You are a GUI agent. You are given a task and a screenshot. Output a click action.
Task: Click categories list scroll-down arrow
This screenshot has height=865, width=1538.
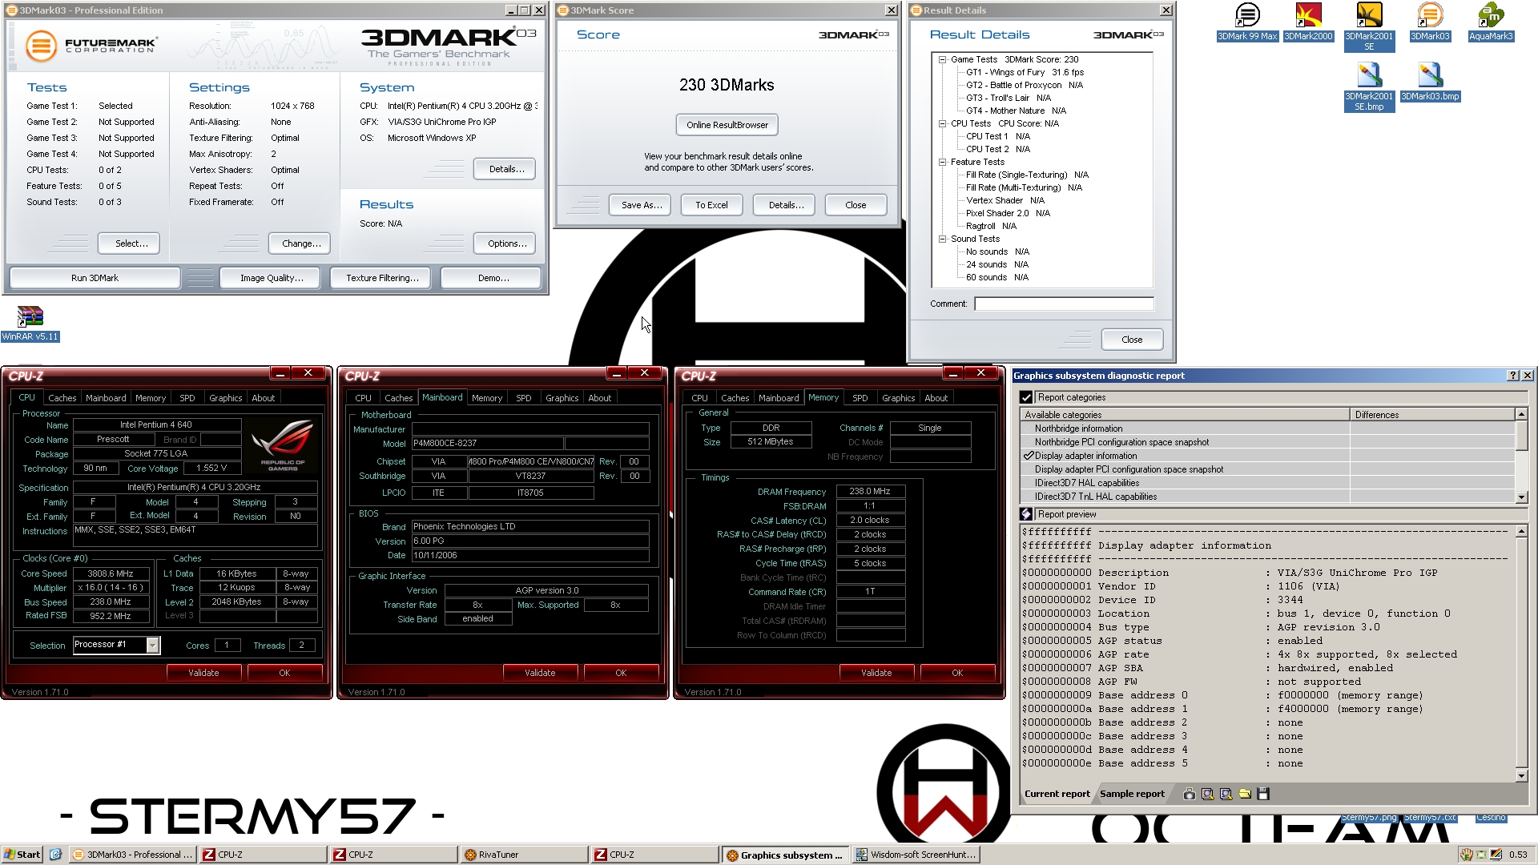1521,497
